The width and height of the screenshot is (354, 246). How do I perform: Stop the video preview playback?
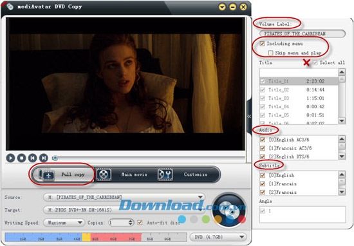[x=21, y=158]
